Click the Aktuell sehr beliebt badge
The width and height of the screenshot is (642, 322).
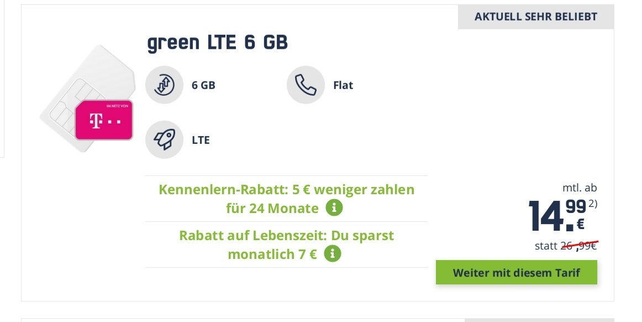[x=535, y=17]
